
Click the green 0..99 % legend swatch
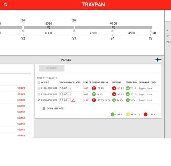click(112, 115)
